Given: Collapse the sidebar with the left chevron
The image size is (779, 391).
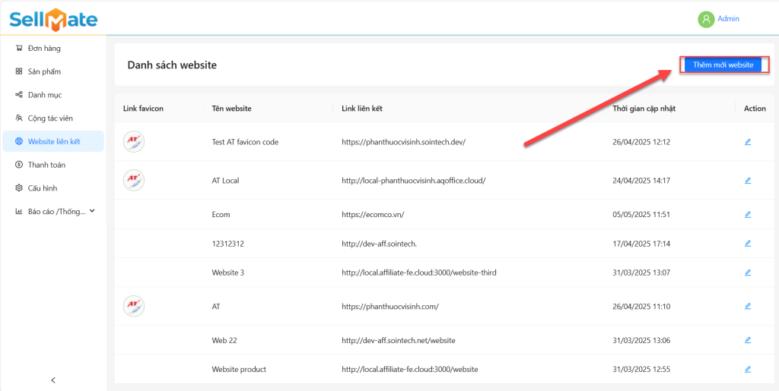Looking at the screenshot, I should coord(53,380).
